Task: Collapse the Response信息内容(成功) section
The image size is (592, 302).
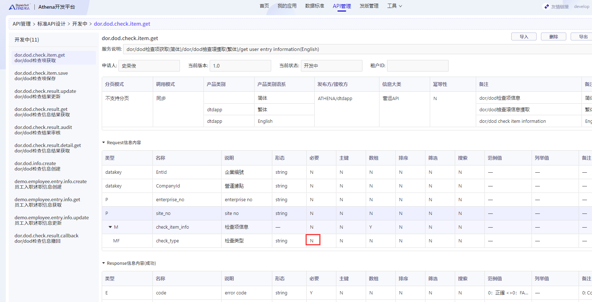Action: [x=104, y=263]
